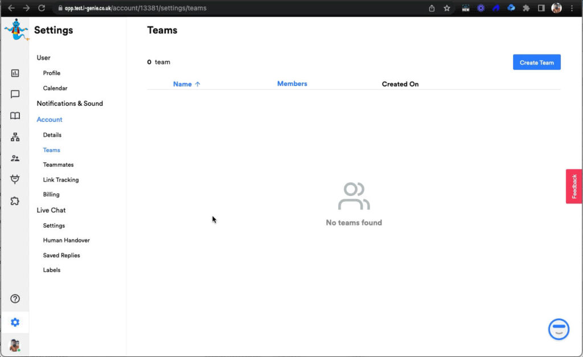Click the settings gear icon in sidebar
This screenshot has height=357, width=583.
tap(15, 322)
